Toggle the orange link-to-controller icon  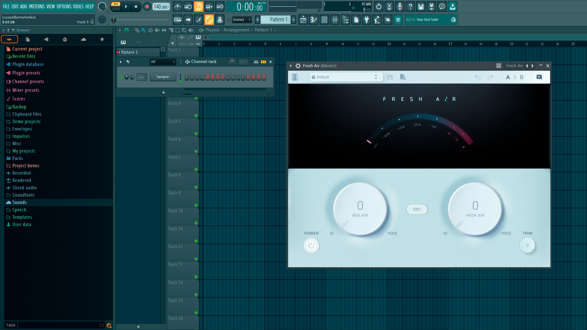(209, 19)
